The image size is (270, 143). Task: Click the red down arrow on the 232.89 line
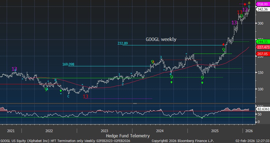(x=223, y=45)
